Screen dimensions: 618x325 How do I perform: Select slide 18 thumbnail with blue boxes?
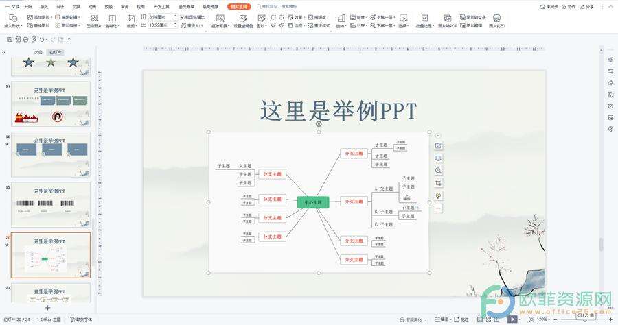tap(50, 155)
